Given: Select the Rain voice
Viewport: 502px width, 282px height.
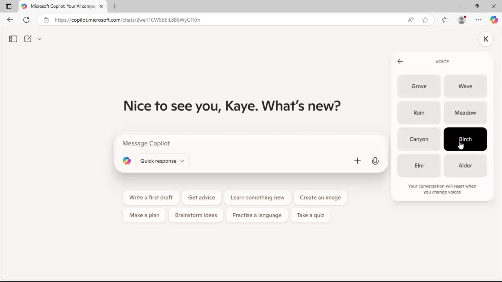Looking at the screenshot, I should 419,113.
